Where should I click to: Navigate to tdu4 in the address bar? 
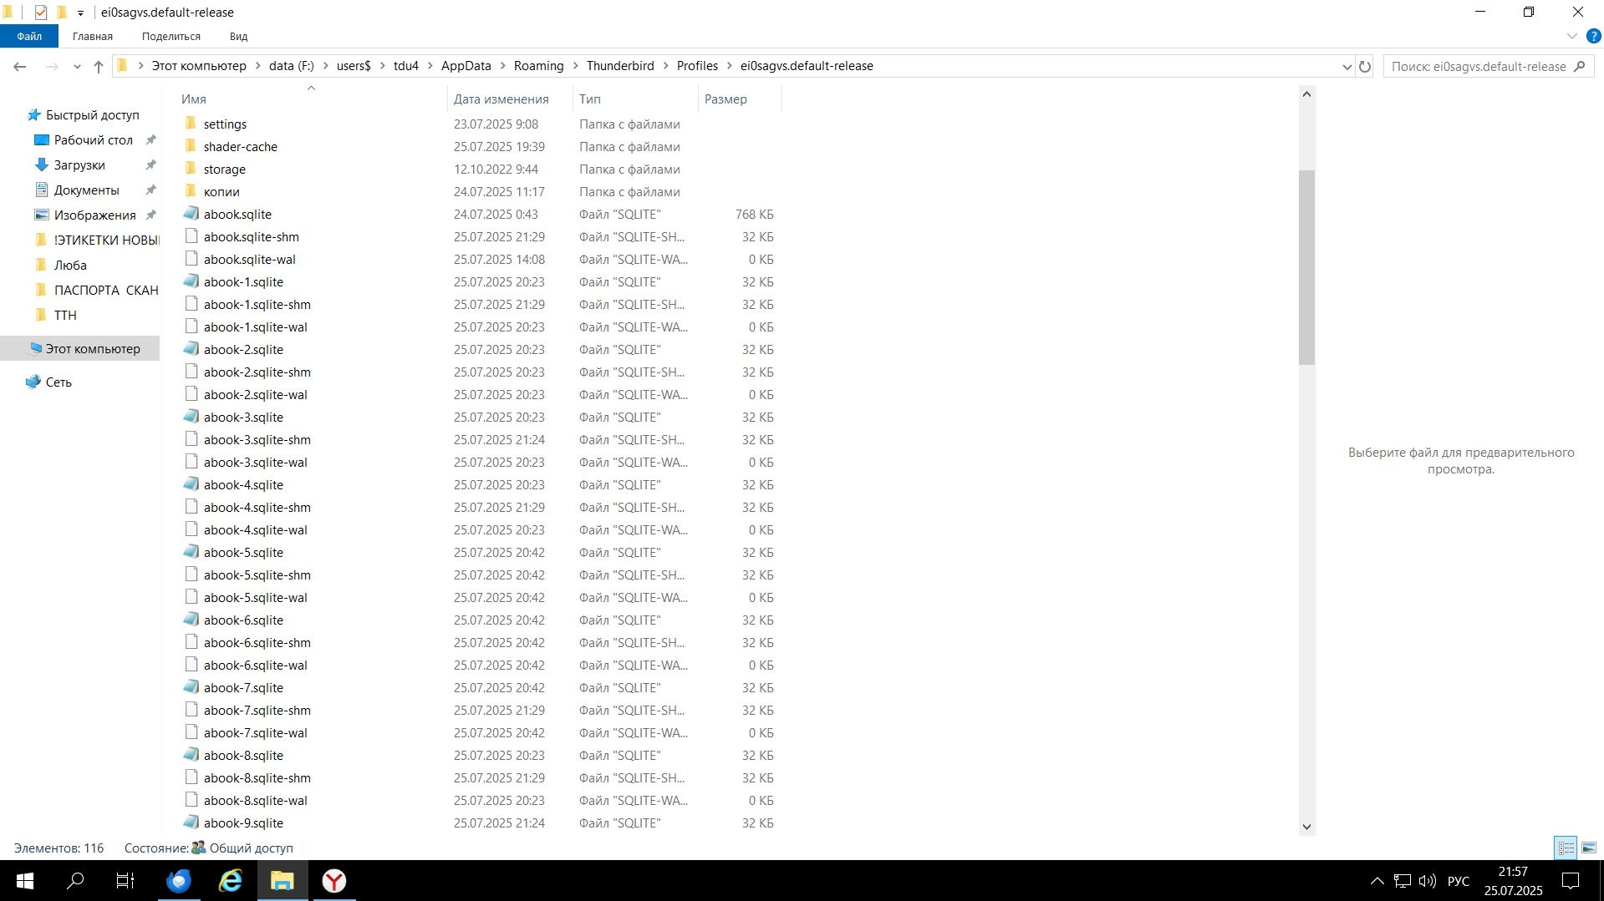point(406,66)
